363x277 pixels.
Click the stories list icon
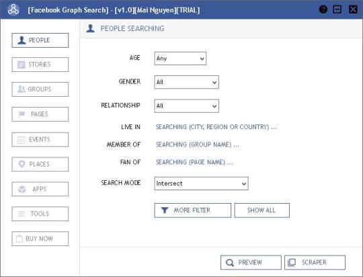(x=22, y=65)
